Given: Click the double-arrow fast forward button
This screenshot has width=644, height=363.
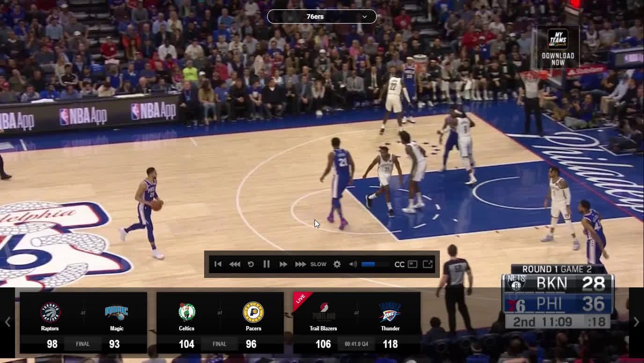Looking at the screenshot, I should click(x=283, y=264).
